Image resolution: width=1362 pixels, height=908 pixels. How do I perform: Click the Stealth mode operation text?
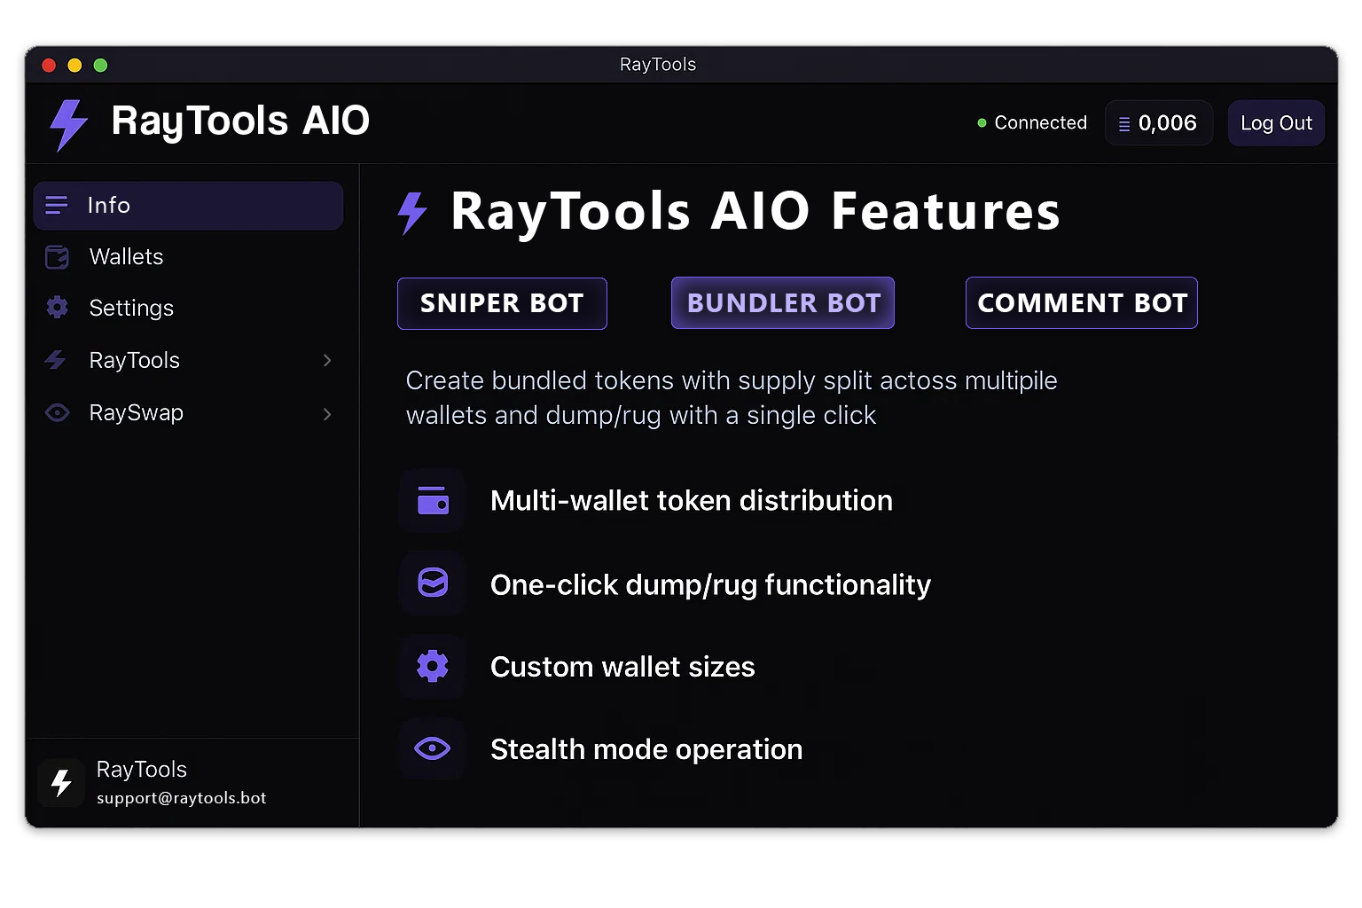[646, 750]
